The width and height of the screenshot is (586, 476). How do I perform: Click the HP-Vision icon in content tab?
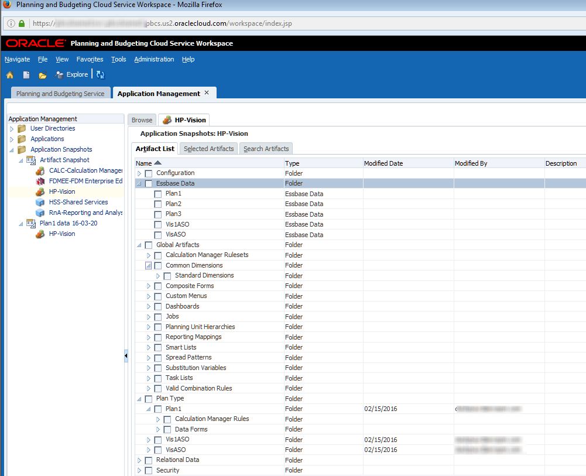tap(167, 120)
